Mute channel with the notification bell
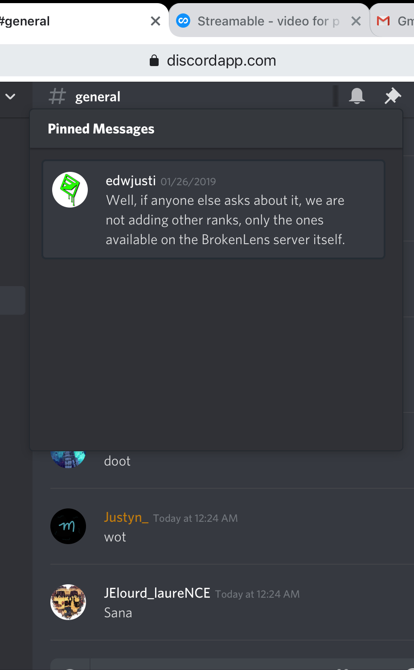The width and height of the screenshot is (414, 670). pyautogui.click(x=357, y=96)
